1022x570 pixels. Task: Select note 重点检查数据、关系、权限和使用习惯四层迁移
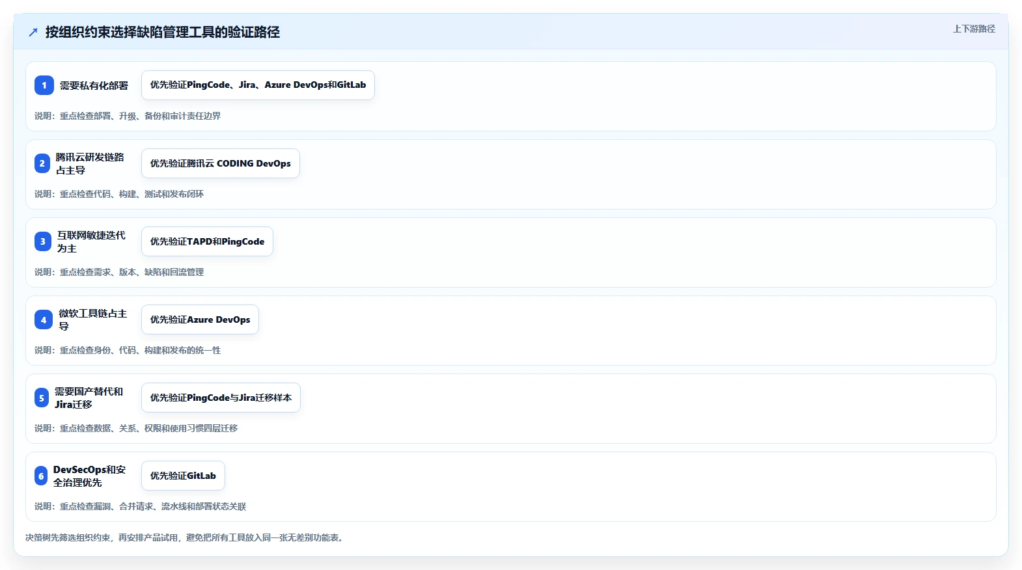148,428
